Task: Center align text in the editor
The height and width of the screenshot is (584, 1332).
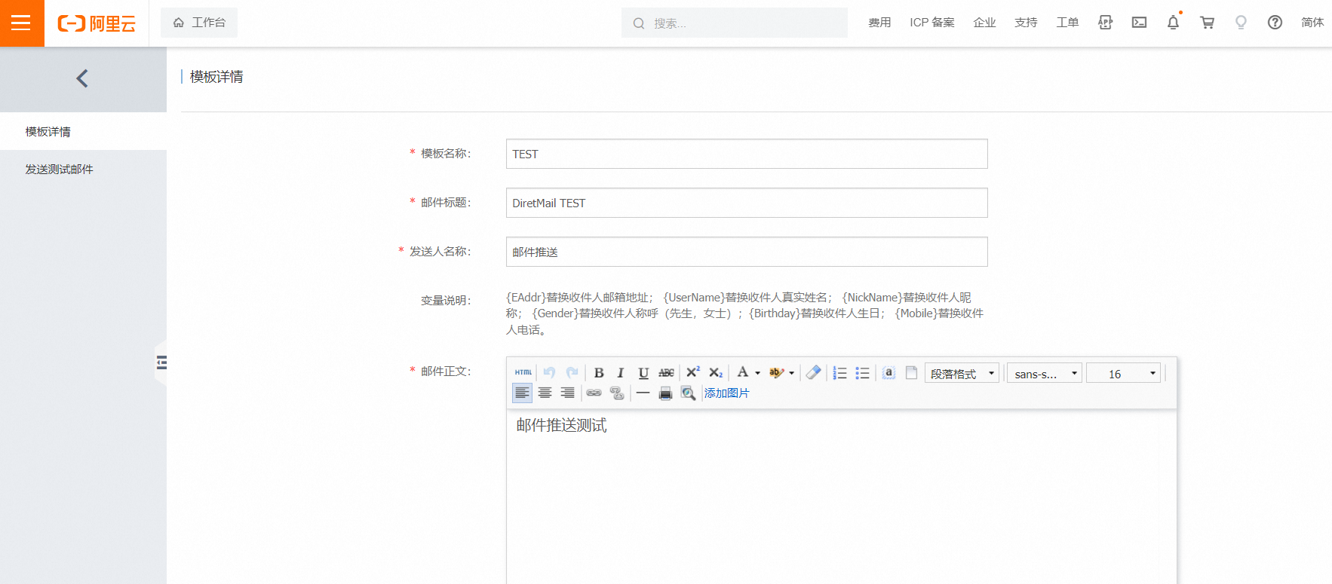Action: (x=545, y=393)
